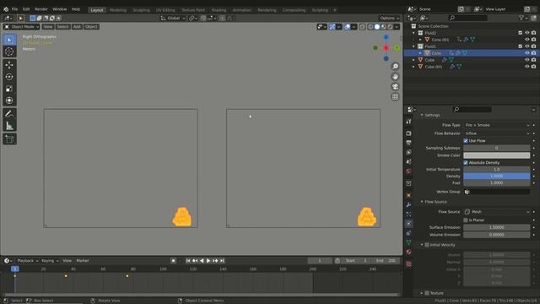Open viewport Options dropdown
Screen dimensions: 540x304
(390, 18)
